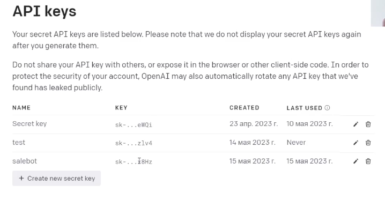The width and height of the screenshot is (385, 199).
Task: Delete the salebot API key
Action: pos(368,161)
